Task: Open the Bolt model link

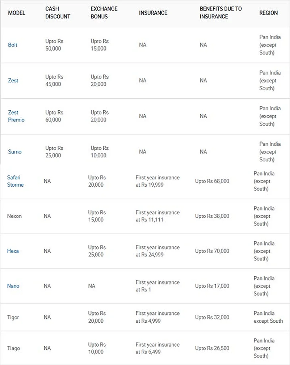Action: pos(13,45)
